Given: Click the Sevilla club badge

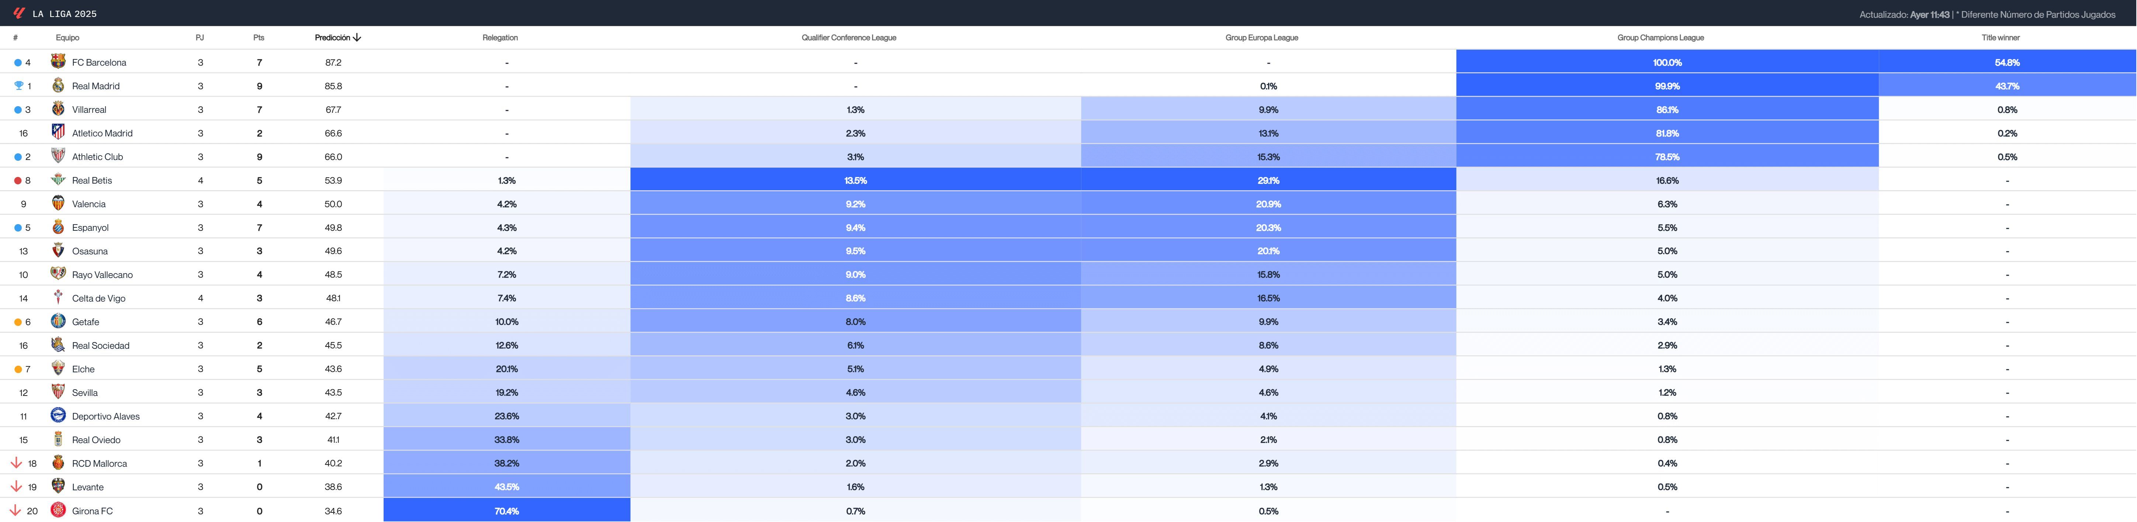Looking at the screenshot, I should [57, 392].
